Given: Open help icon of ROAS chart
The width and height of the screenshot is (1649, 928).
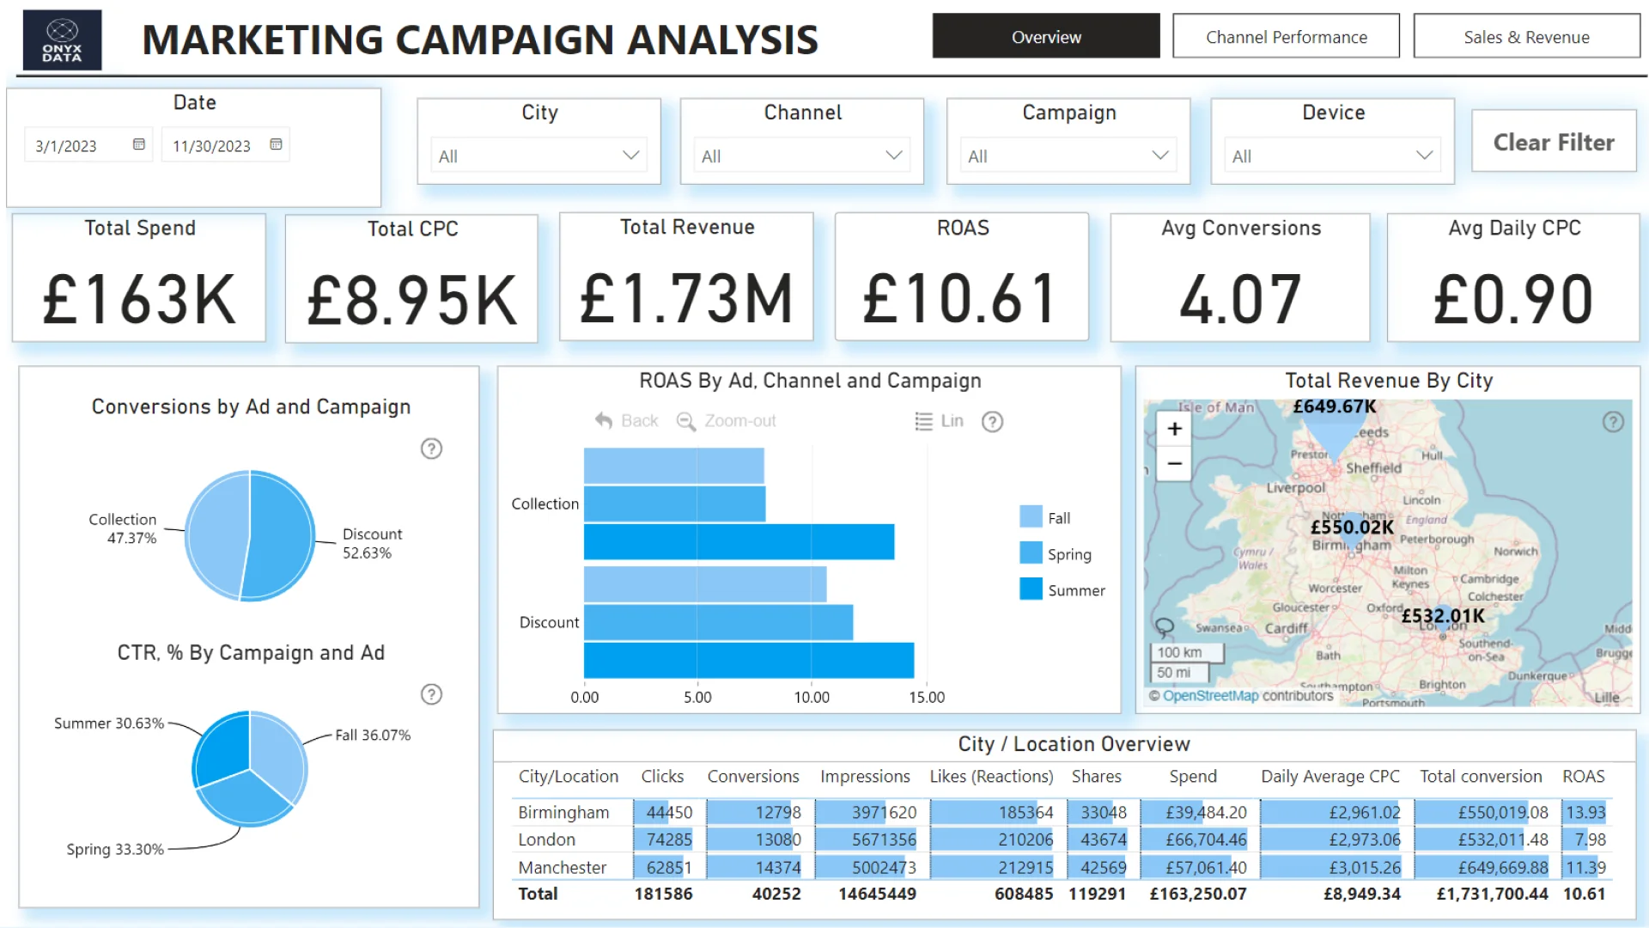Looking at the screenshot, I should click(992, 422).
